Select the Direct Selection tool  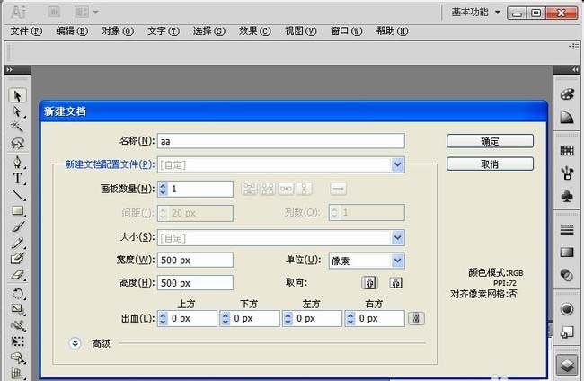click(17, 111)
